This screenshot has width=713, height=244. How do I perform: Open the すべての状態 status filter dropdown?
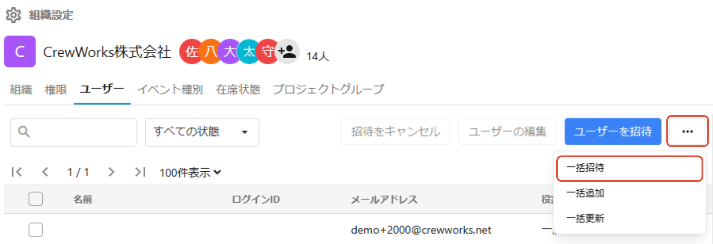pyautogui.click(x=202, y=132)
